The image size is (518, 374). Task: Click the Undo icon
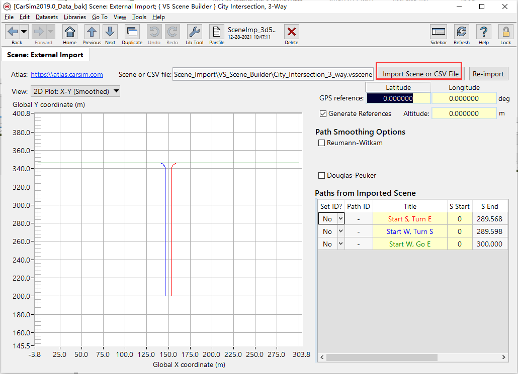(x=154, y=32)
